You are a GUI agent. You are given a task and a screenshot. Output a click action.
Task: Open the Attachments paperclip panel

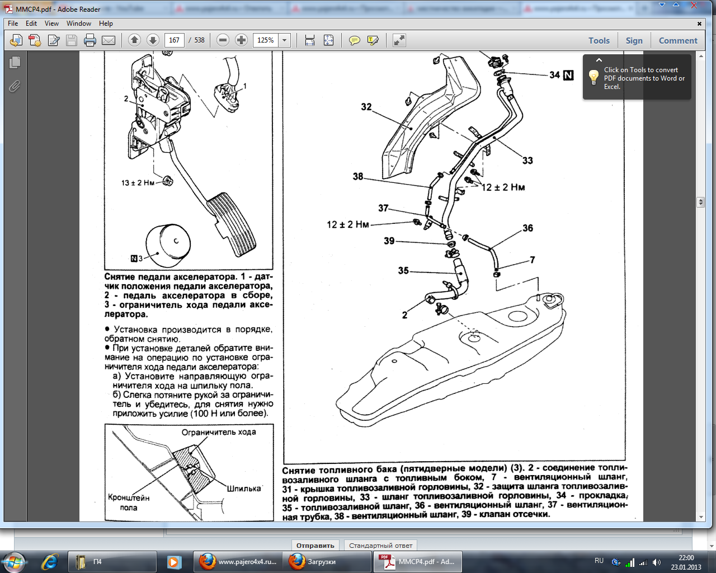[x=15, y=86]
